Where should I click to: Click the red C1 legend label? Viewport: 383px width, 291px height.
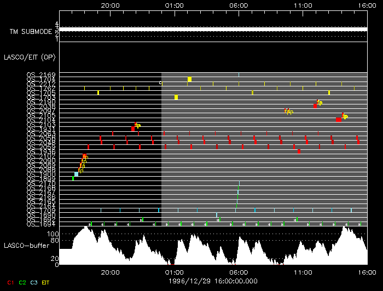coord(9,283)
